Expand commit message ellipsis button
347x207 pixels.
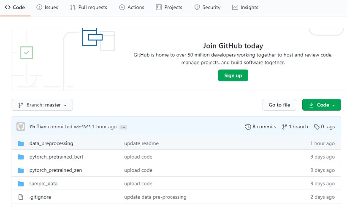123,127
